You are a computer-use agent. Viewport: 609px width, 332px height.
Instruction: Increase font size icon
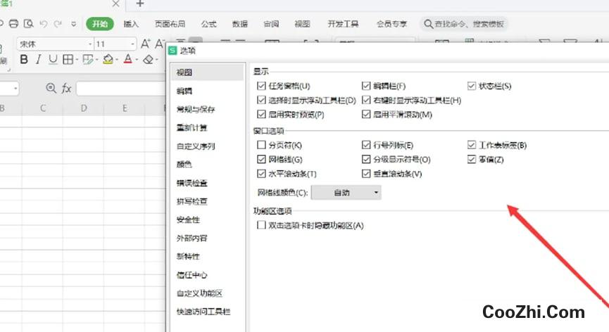[x=145, y=44]
